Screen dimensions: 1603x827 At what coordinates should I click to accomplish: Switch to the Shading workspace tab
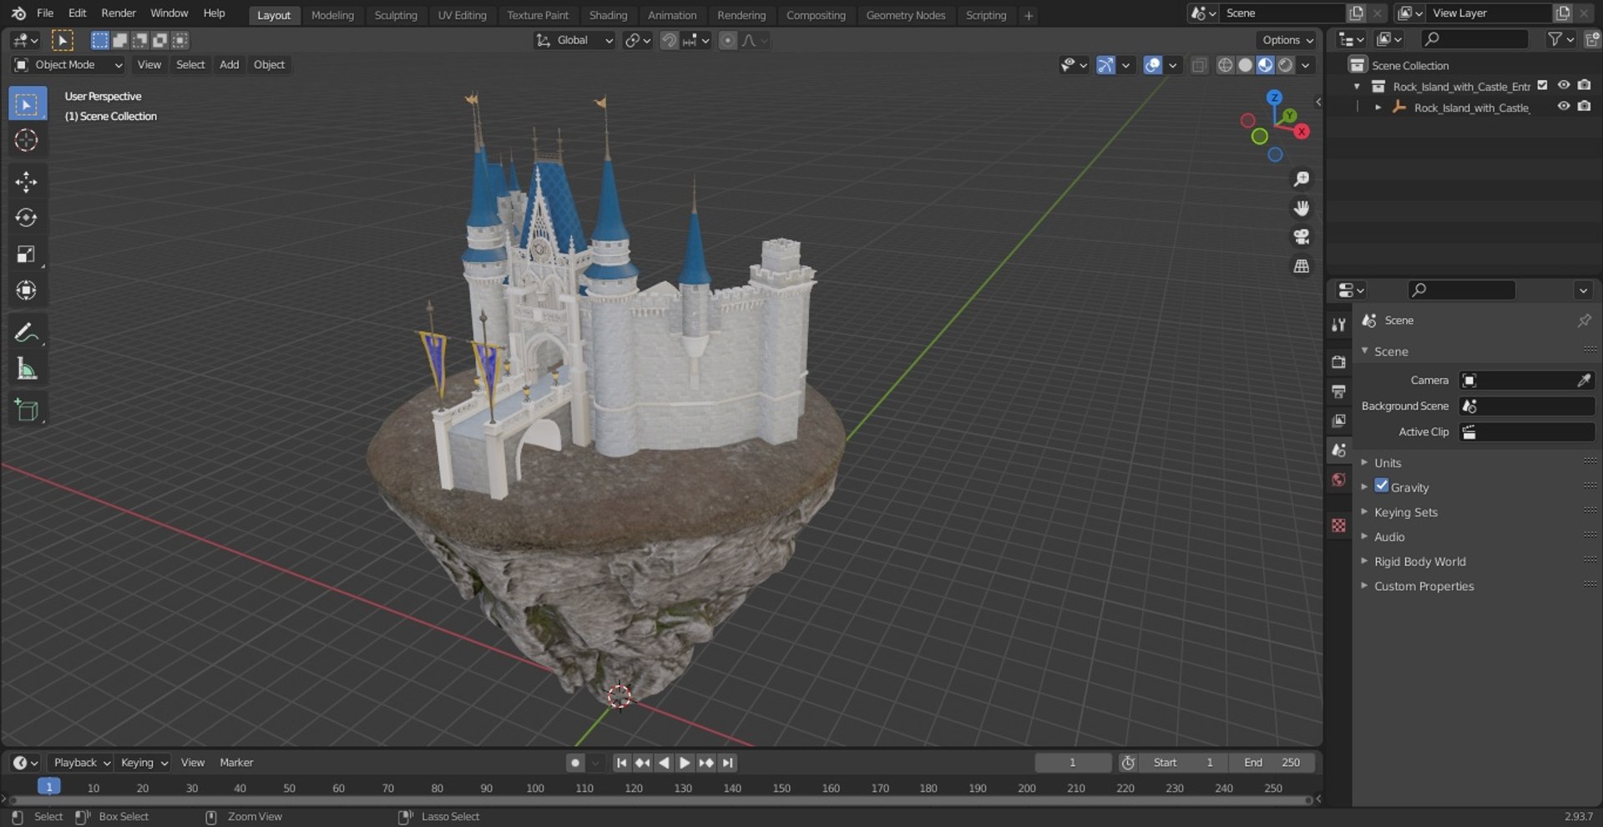[608, 15]
